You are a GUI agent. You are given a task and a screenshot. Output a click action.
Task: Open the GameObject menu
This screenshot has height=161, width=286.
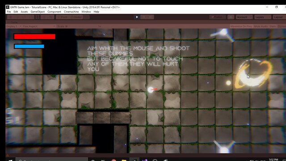pos(38,12)
